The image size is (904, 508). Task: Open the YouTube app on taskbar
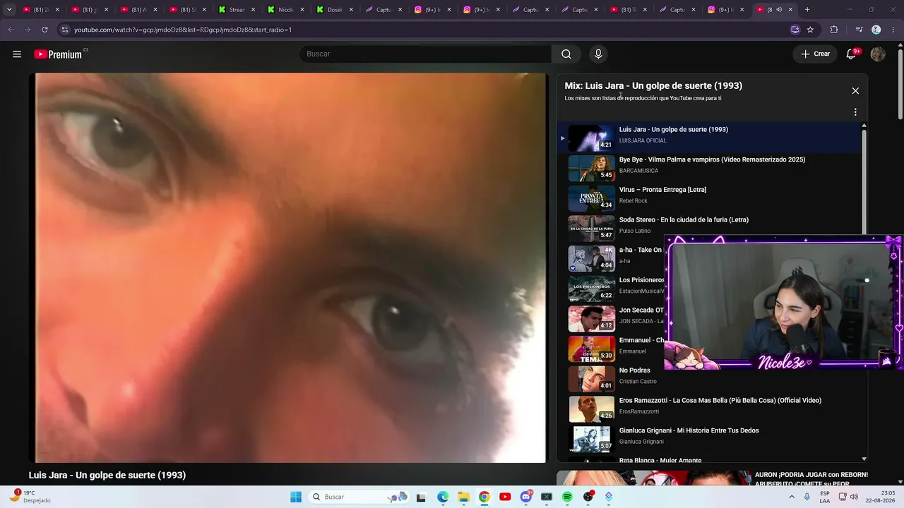505,497
